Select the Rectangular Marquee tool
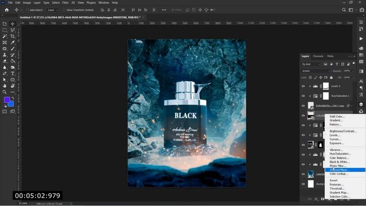366x206 pixels. (5, 30)
